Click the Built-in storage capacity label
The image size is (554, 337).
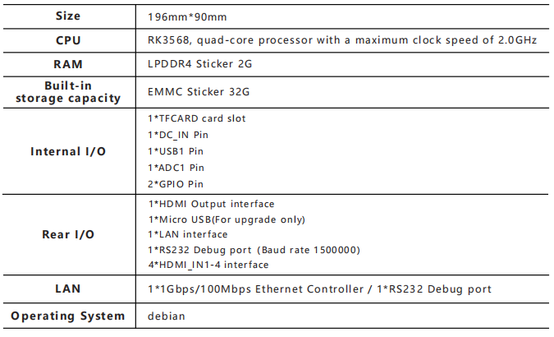click(68, 91)
